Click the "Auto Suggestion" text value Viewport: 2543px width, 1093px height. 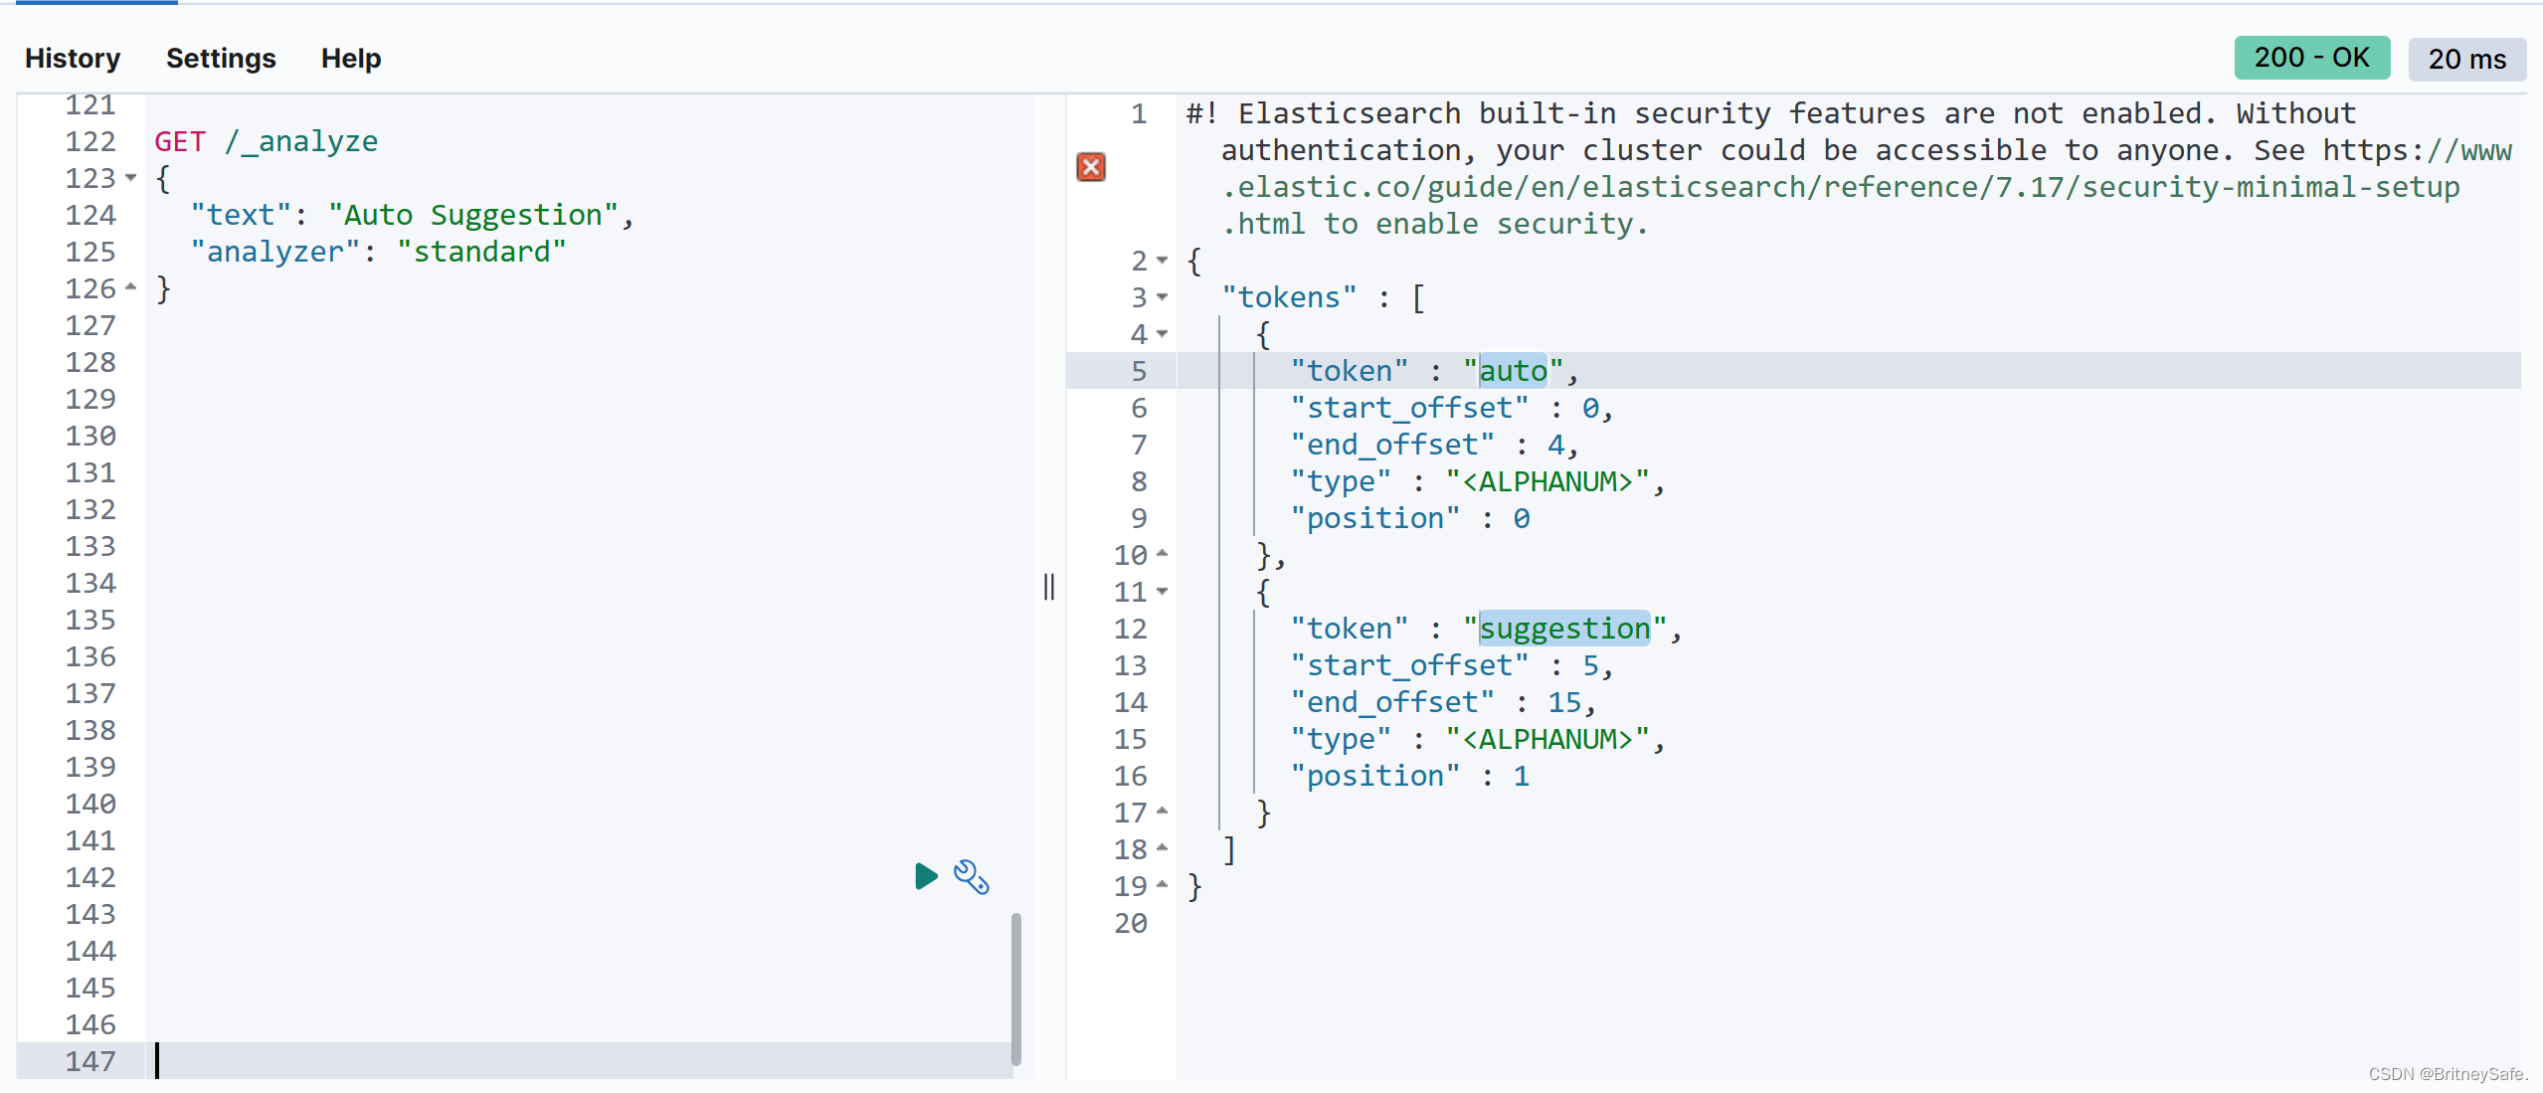[x=473, y=215]
